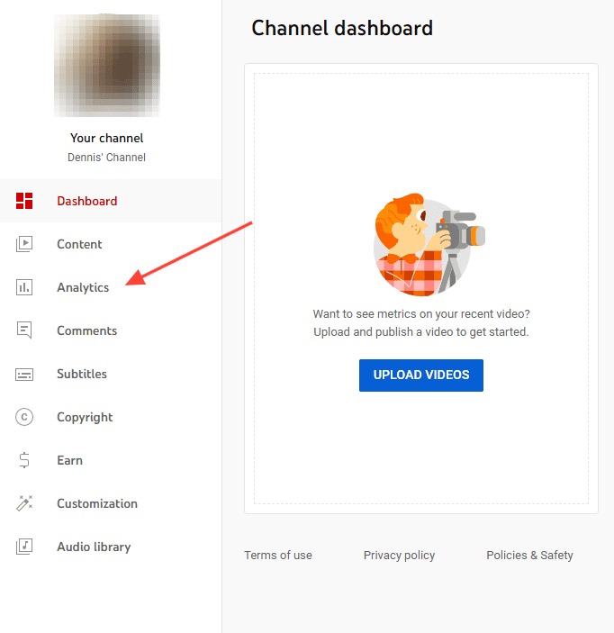Open the Privacy policy link
The height and width of the screenshot is (633, 614).
point(399,556)
